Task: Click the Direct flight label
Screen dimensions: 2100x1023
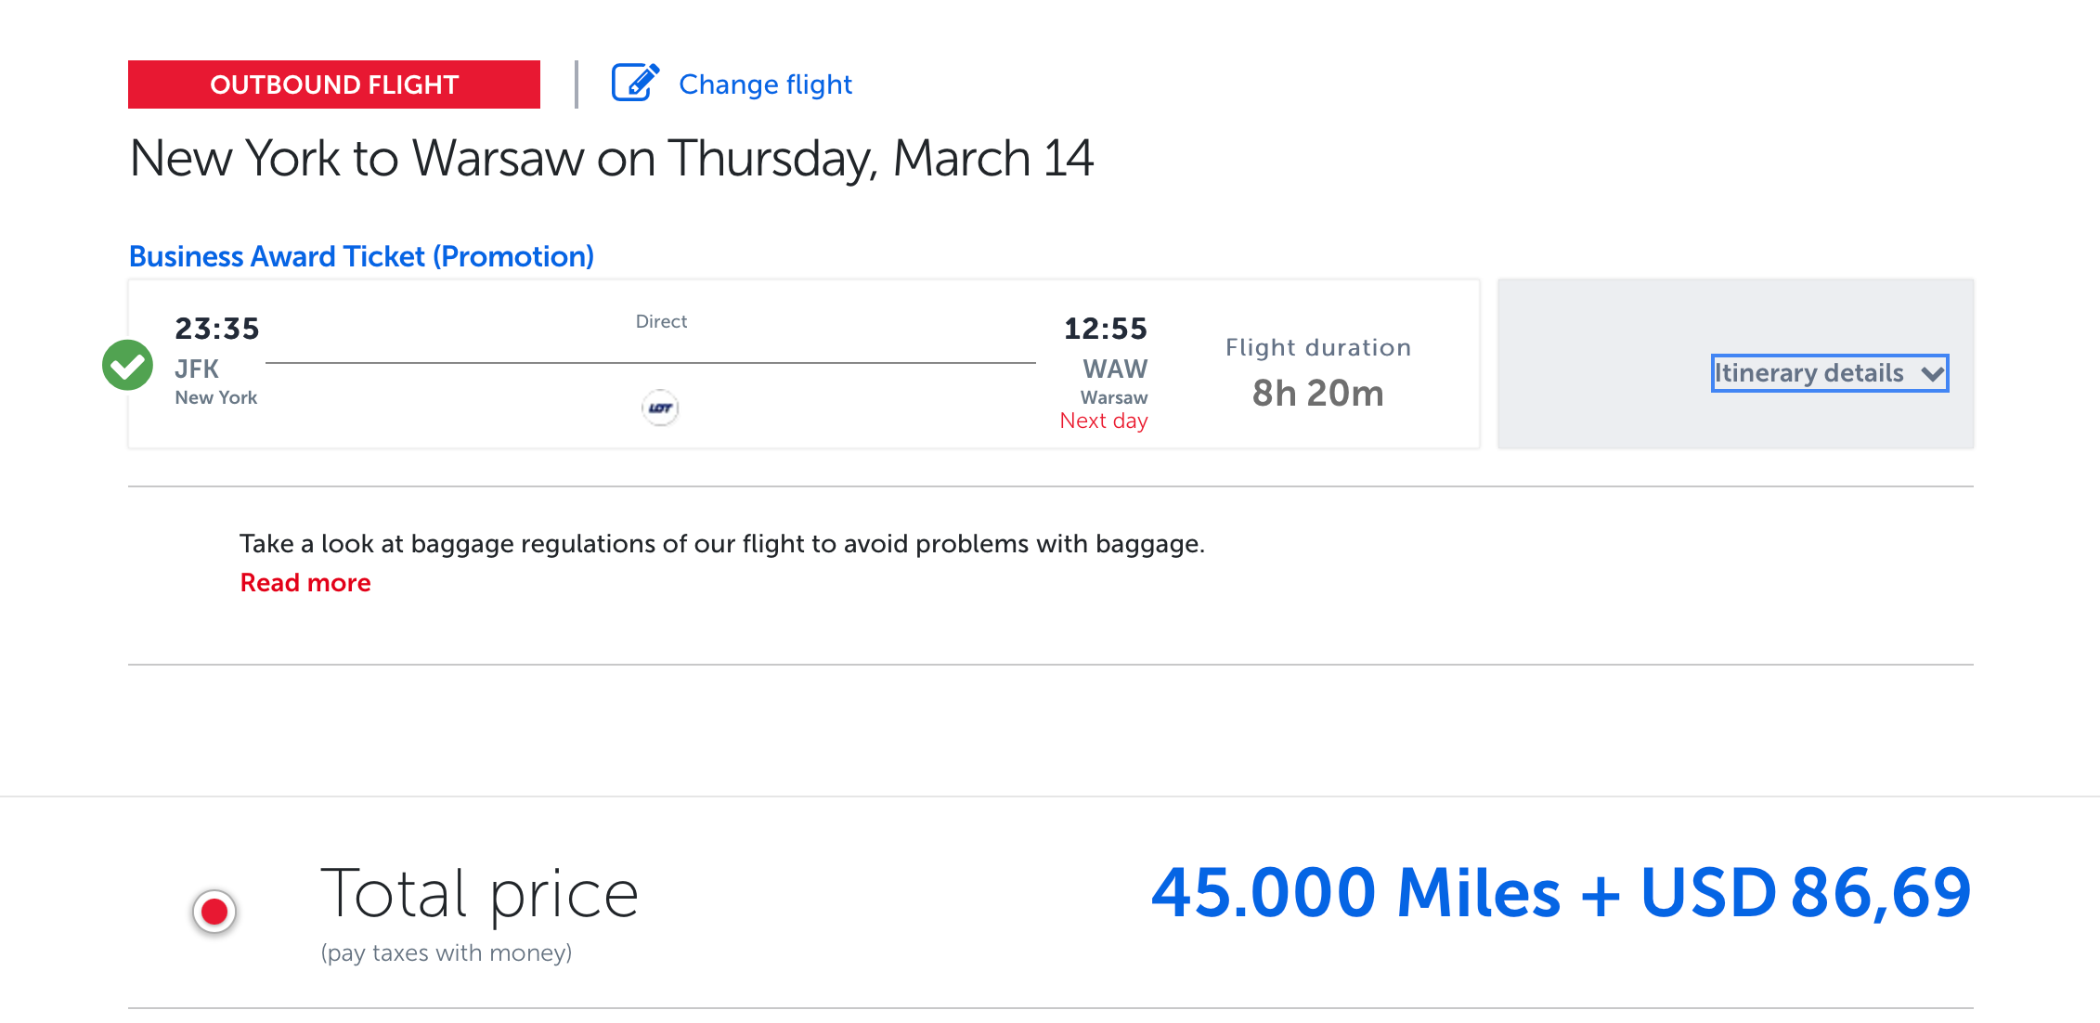Action: click(x=661, y=321)
